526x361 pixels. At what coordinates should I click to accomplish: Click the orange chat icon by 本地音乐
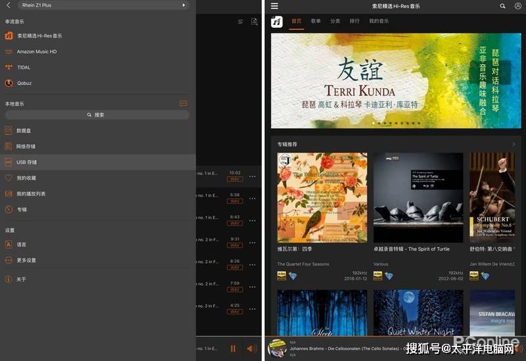pyautogui.click(x=183, y=103)
